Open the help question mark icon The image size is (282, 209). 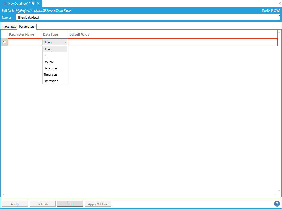tap(277, 204)
